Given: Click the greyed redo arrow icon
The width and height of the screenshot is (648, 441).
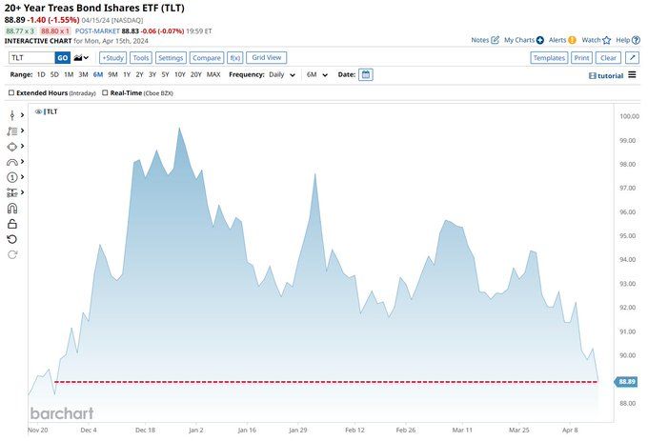Looking at the screenshot, I should click(12, 254).
